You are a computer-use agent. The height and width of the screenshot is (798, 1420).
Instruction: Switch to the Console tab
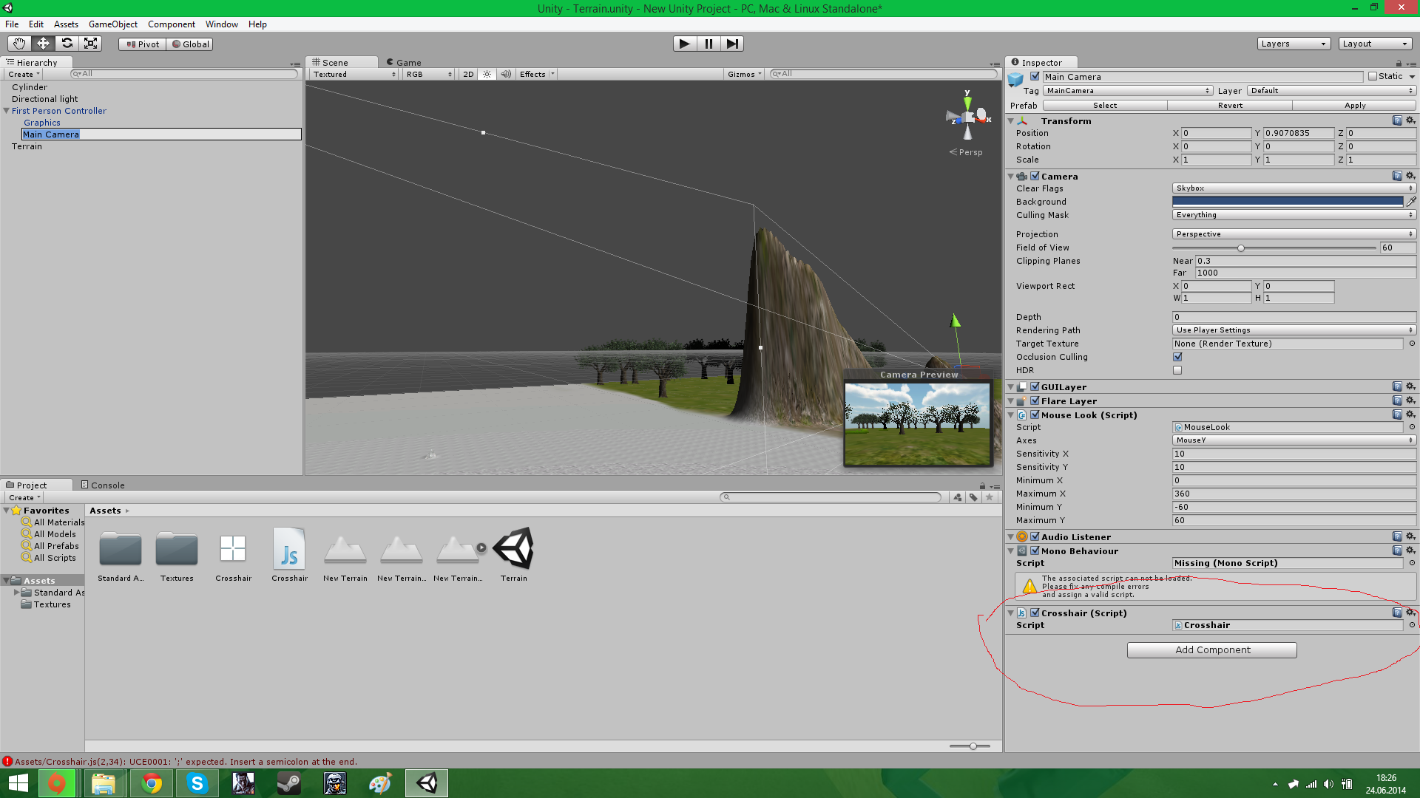[x=103, y=485]
